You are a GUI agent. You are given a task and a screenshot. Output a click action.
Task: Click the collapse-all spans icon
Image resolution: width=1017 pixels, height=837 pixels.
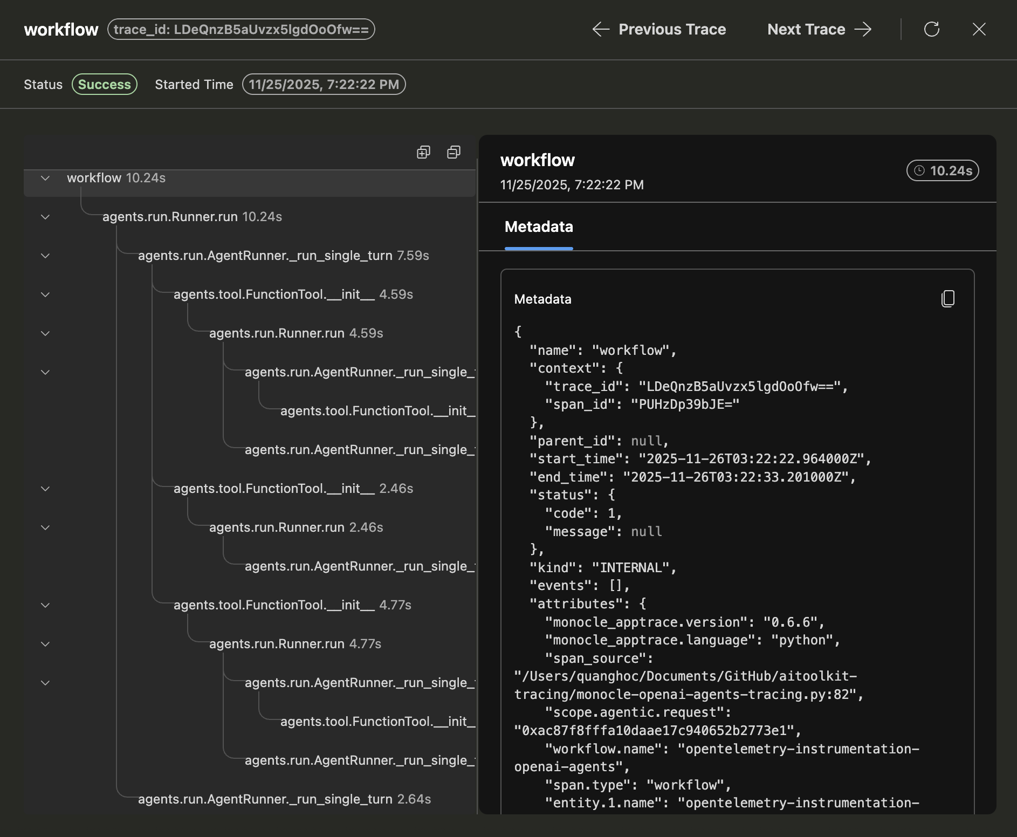[453, 152]
